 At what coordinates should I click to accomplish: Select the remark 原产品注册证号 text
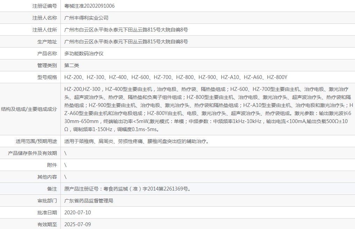(x=128, y=189)
